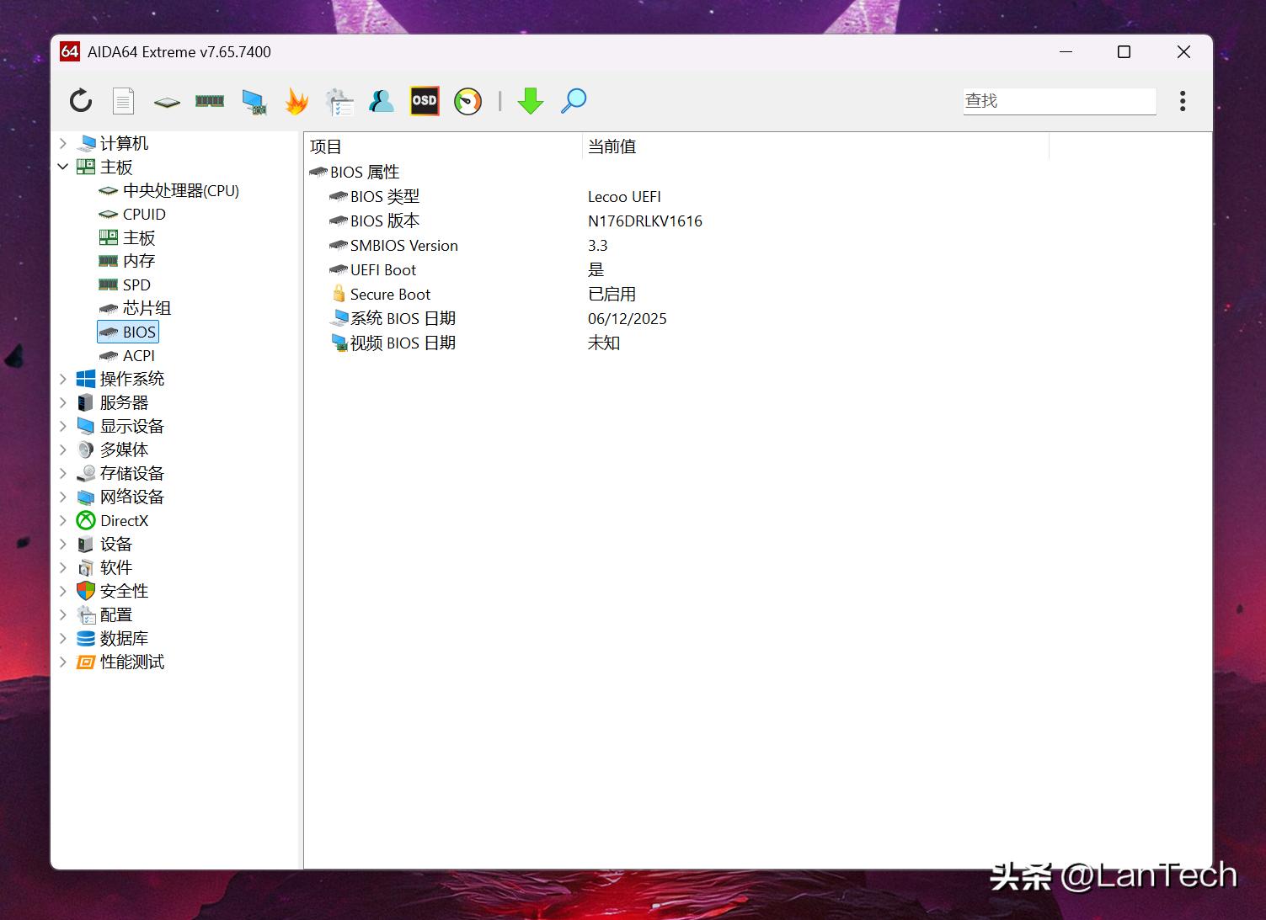Open the three-dot more menu
The height and width of the screenshot is (920, 1266).
[1183, 101]
